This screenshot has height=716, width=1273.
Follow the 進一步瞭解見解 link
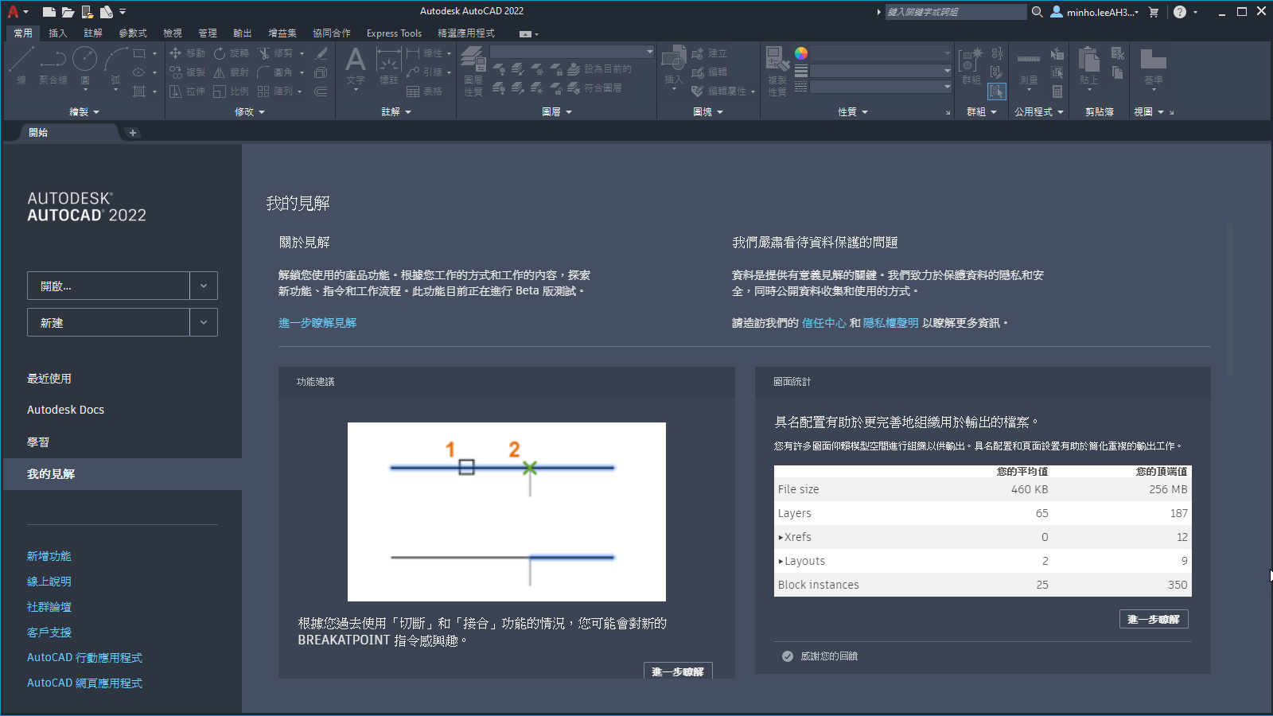point(317,323)
